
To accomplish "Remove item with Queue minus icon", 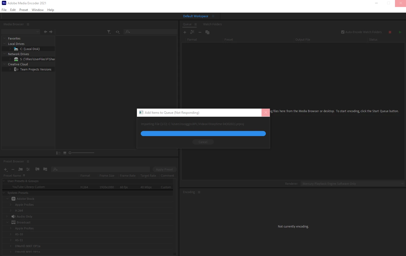I will (200, 32).
